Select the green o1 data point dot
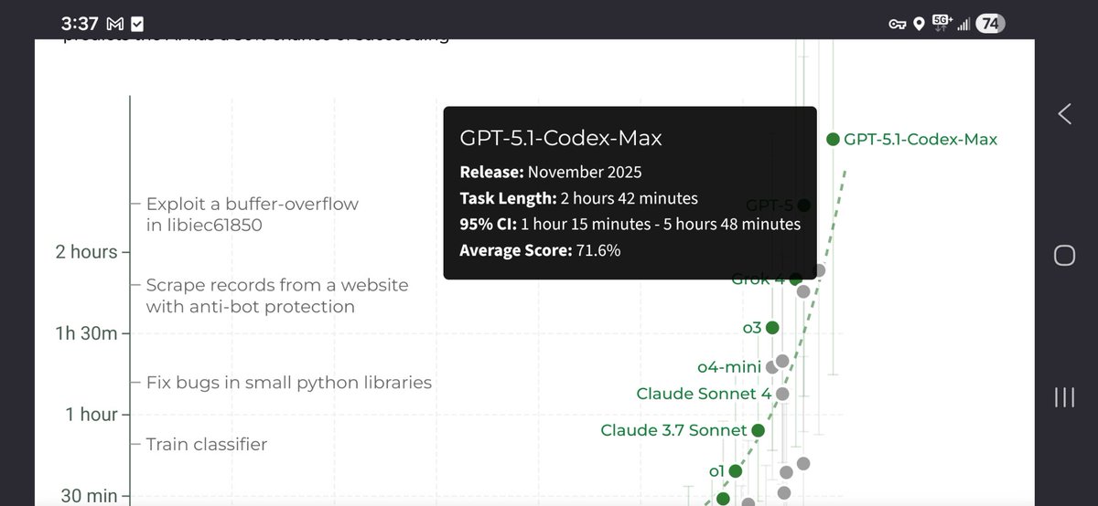This screenshot has width=1098, height=506. click(735, 470)
